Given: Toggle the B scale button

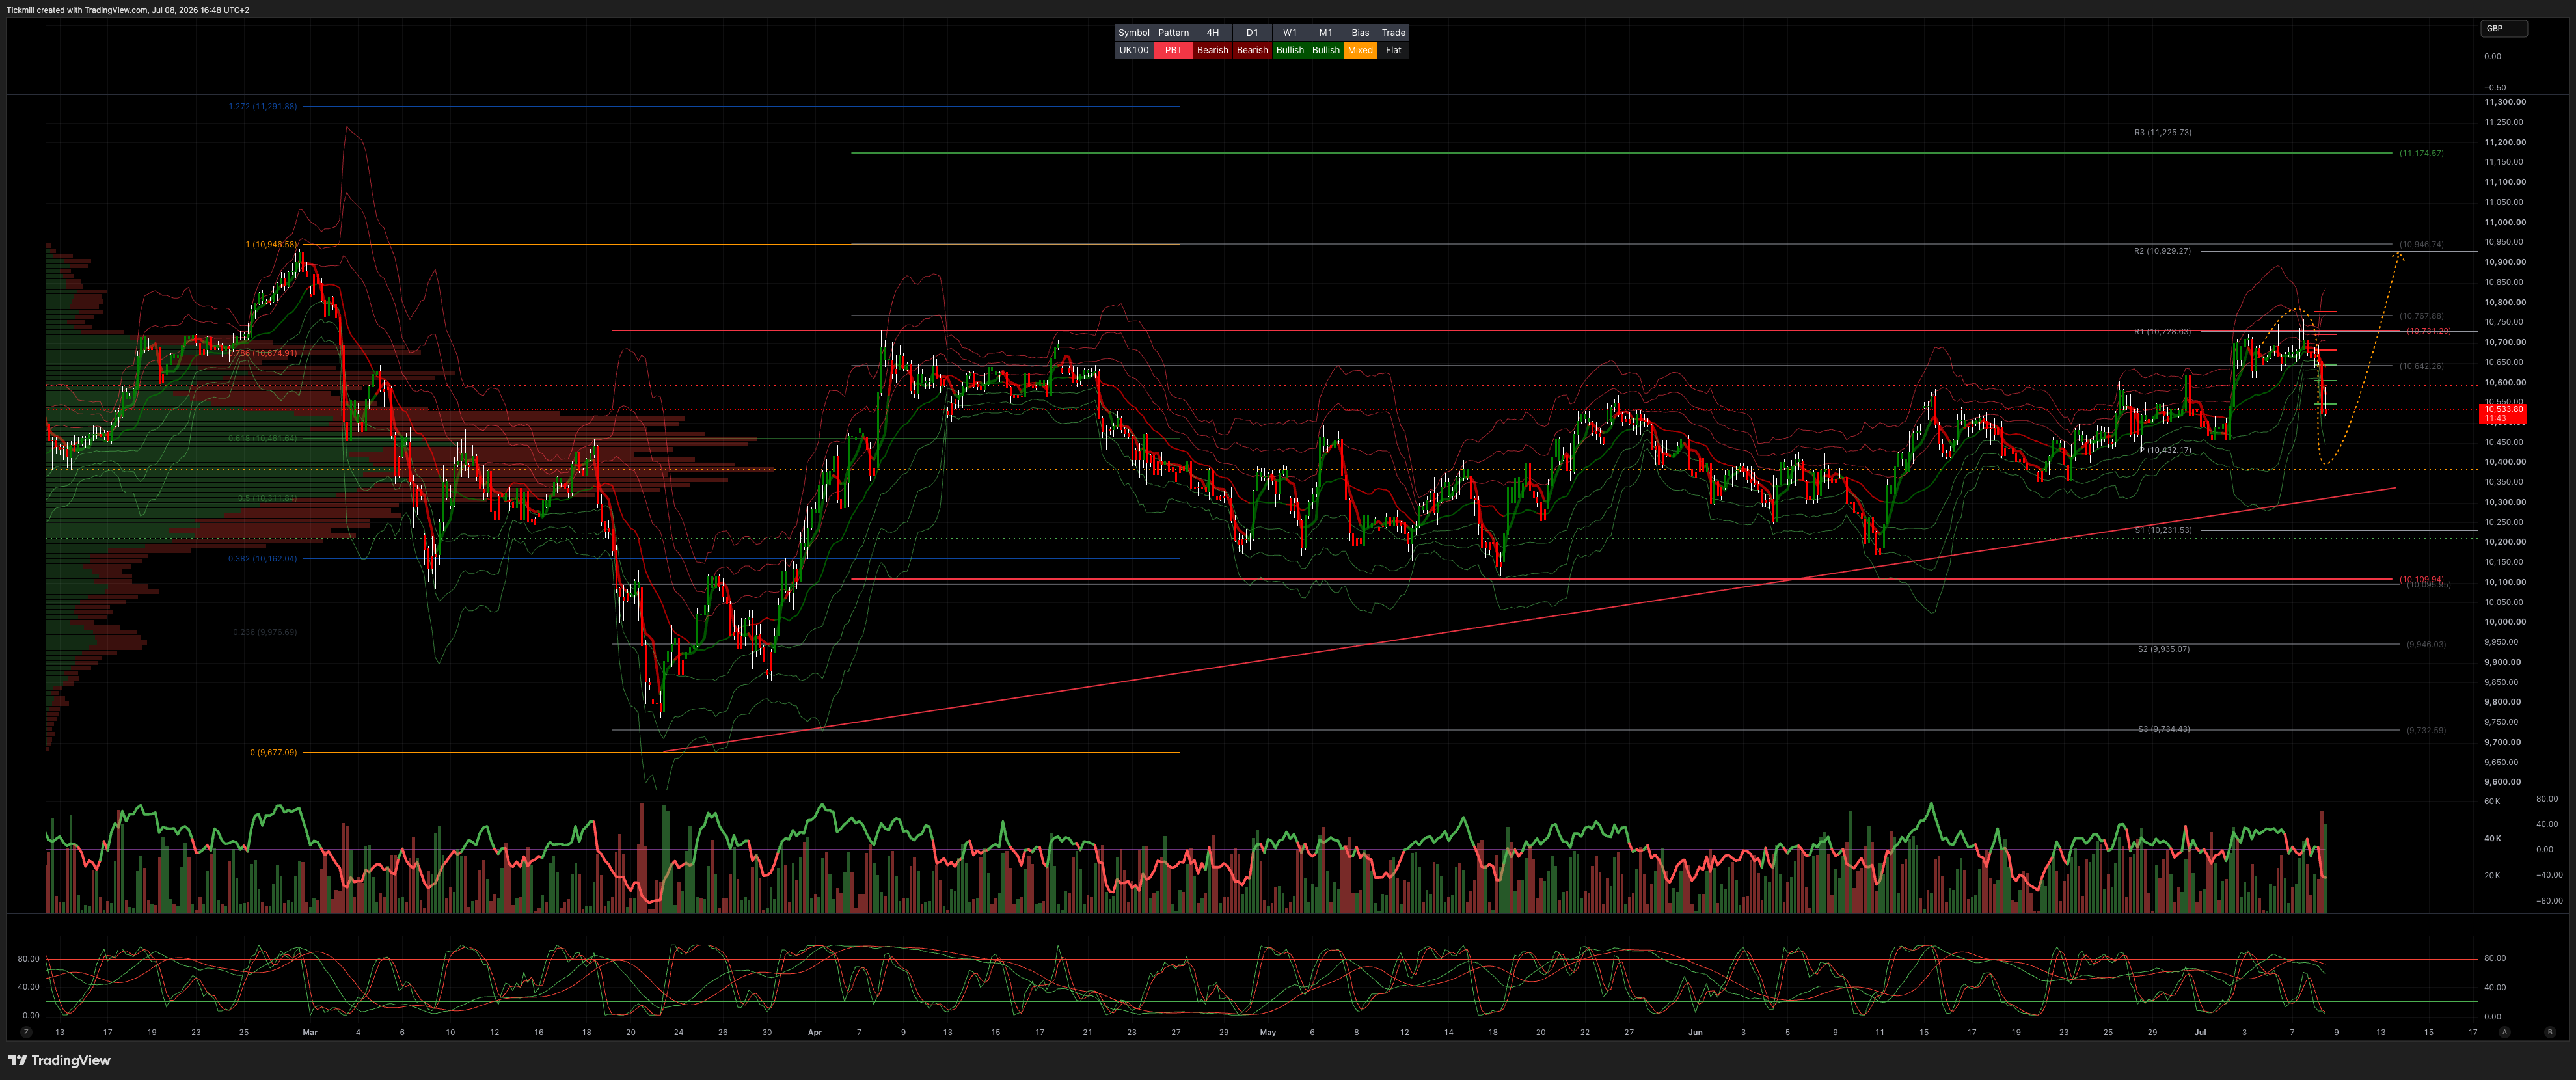Looking at the screenshot, I should coord(2550,1032).
